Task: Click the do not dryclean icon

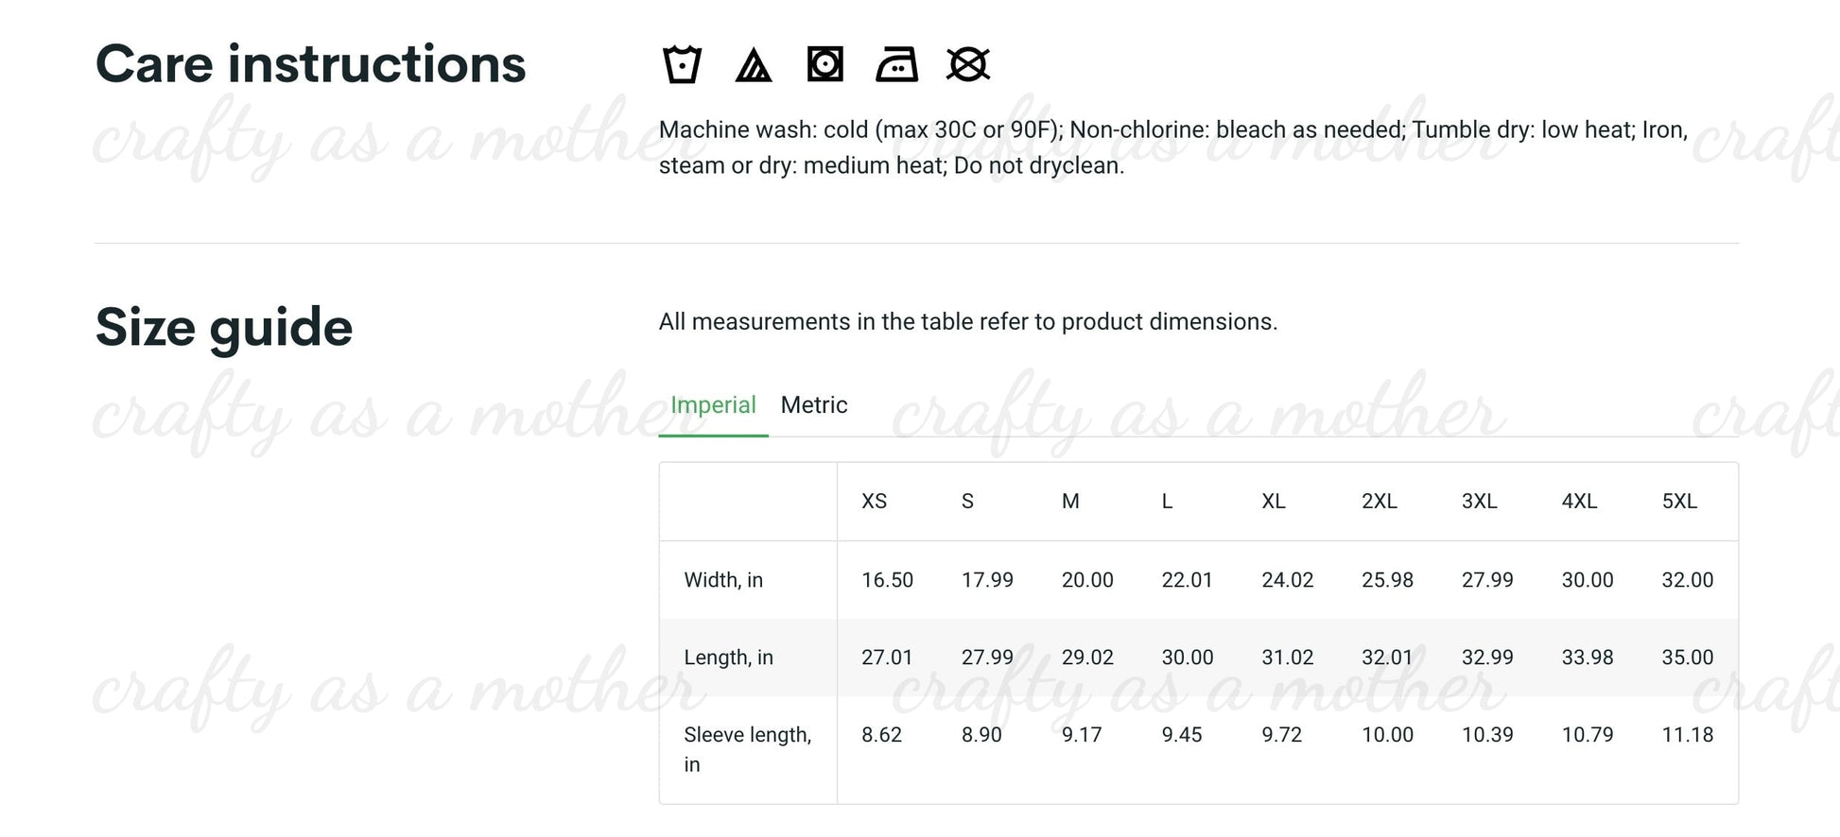Action: (967, 65)
